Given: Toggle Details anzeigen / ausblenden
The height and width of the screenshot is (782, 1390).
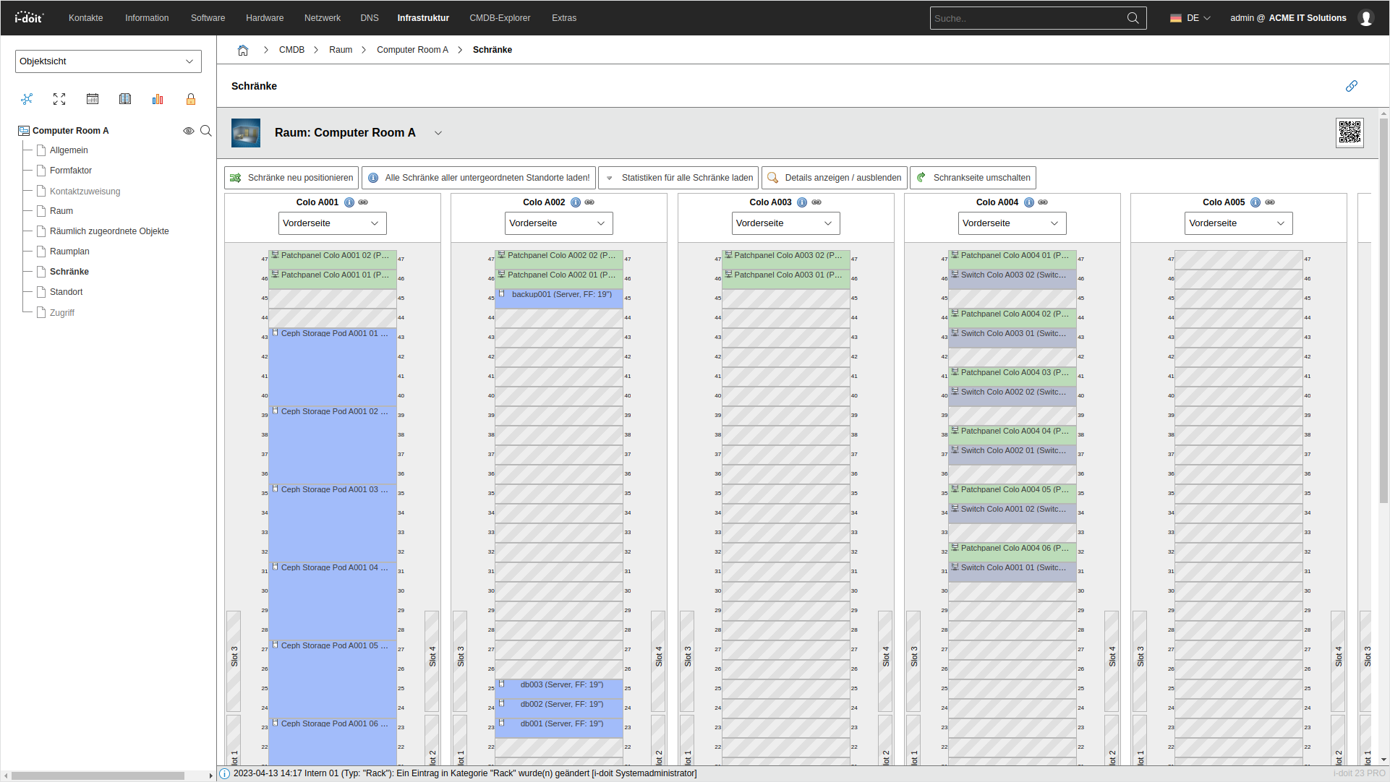Looking at the screenshot, I should click(x=834, y=178).
